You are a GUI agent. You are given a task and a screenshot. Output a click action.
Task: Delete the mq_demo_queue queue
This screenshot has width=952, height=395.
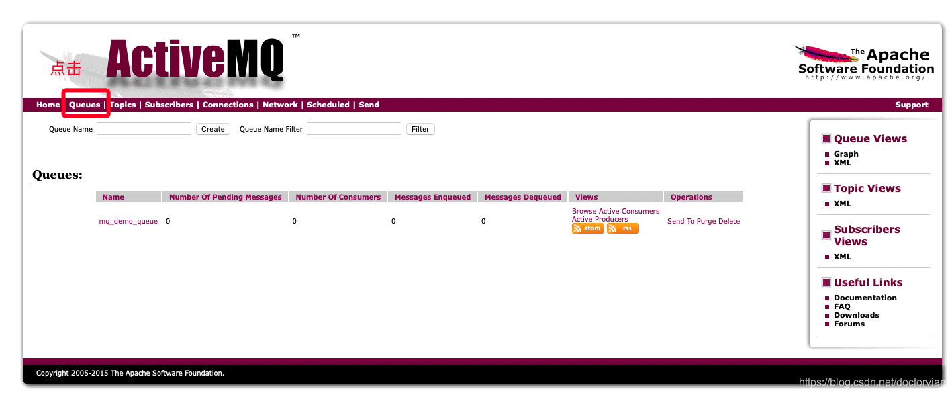[729, 221]
